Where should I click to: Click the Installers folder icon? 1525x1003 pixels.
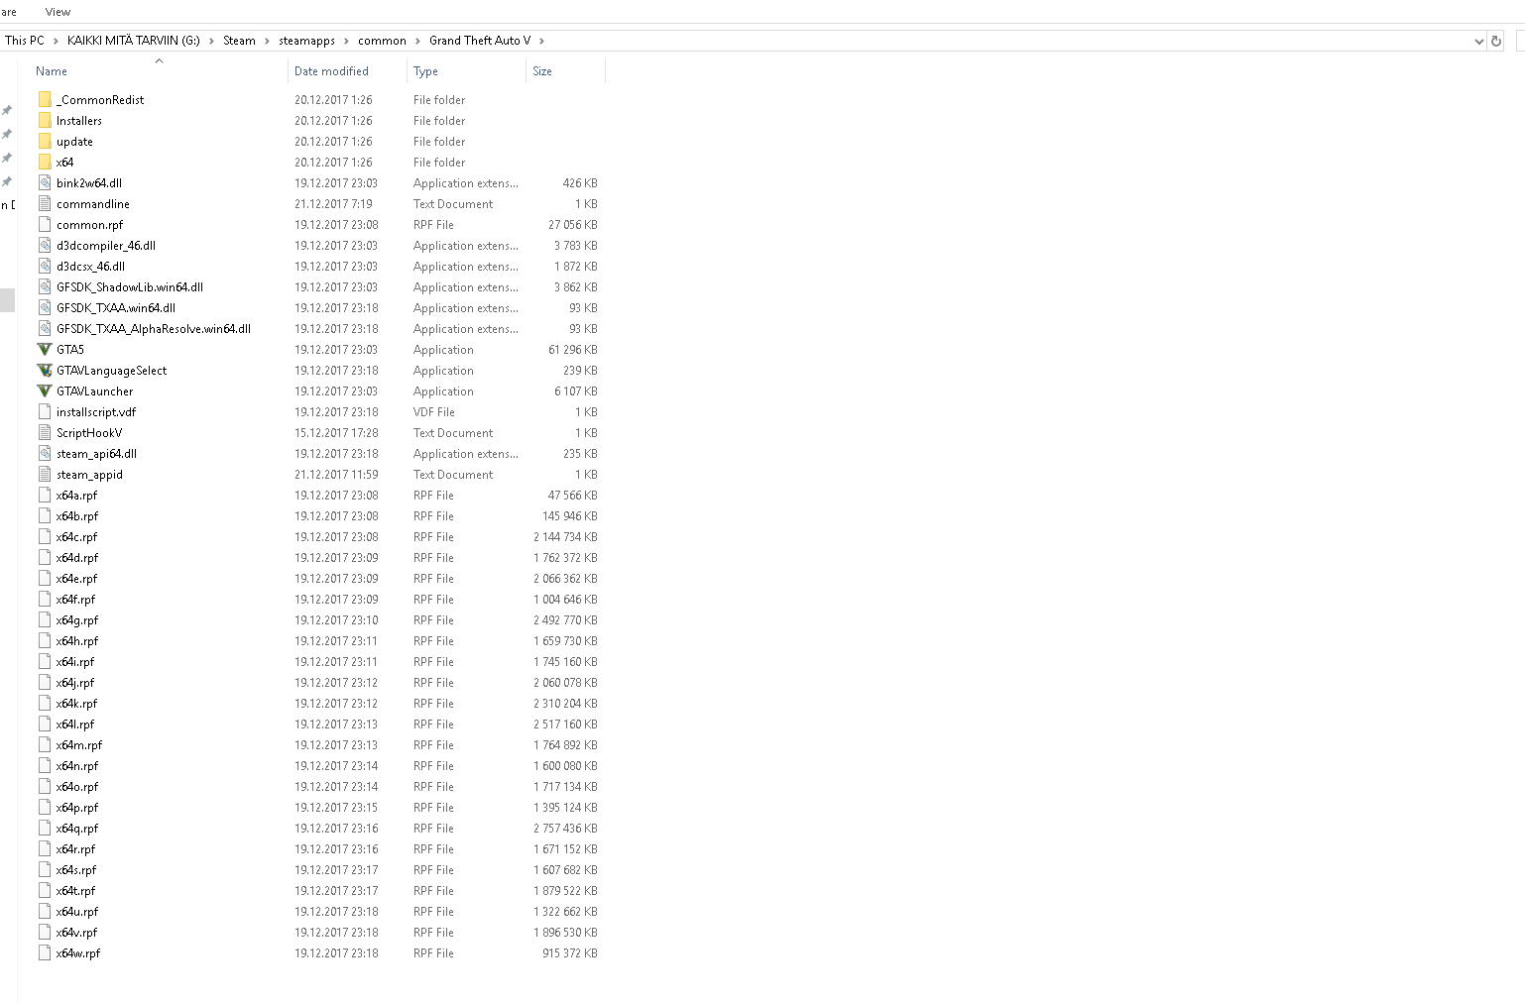coord(45,121)
